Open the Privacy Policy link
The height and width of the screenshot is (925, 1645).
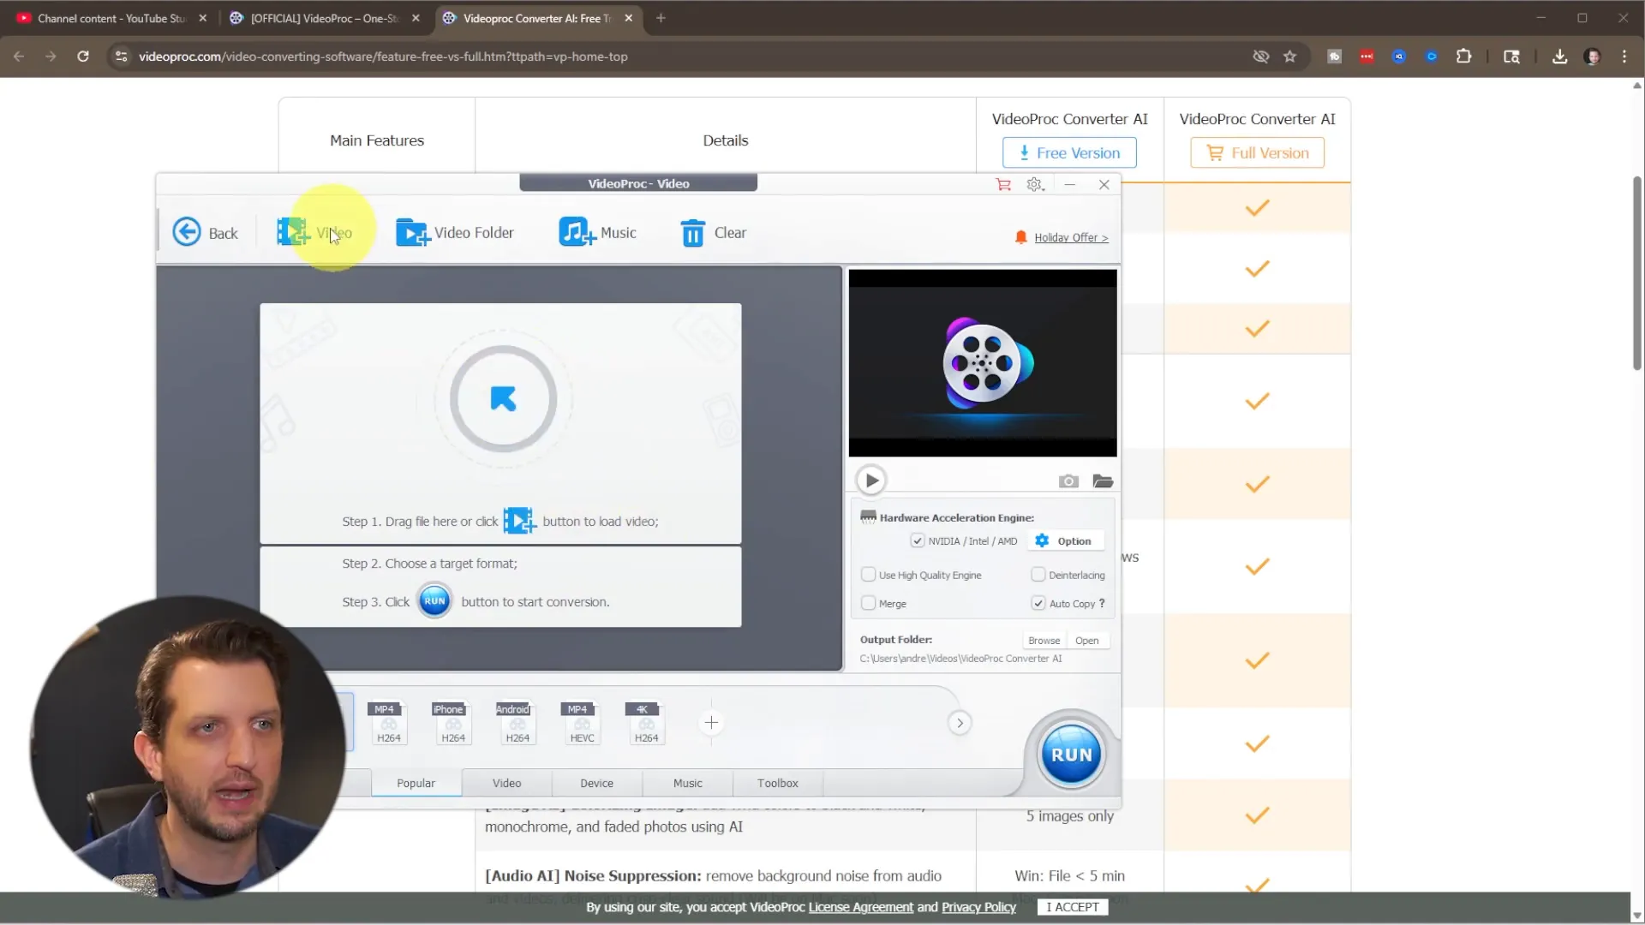tap(978, 907)
